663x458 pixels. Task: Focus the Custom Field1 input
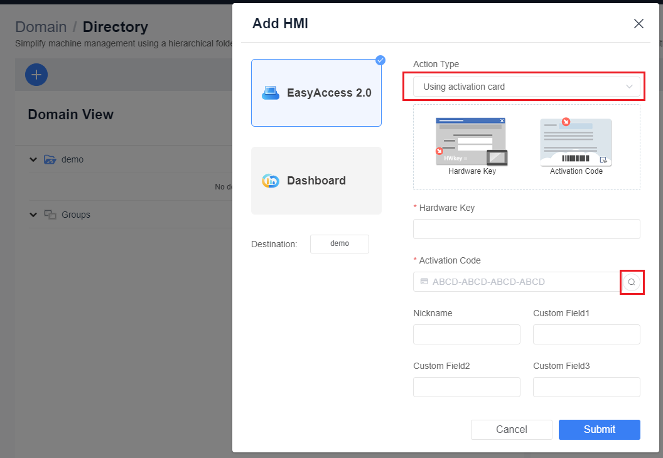tap(586, 334)
